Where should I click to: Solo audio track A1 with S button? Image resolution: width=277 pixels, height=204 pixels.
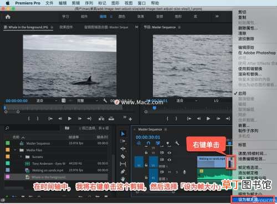click(177, 172)
